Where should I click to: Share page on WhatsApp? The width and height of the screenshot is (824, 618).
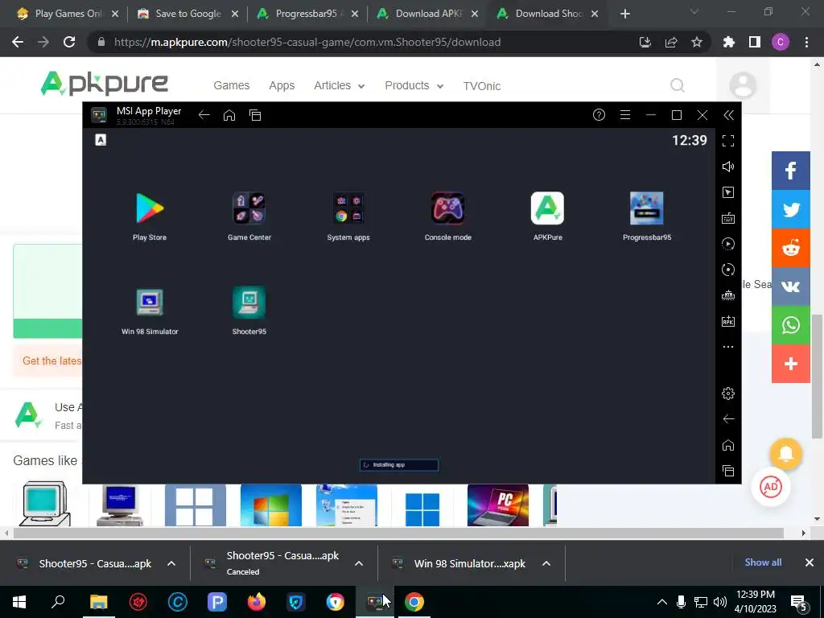pyautogui.click(x=790, y=325)
